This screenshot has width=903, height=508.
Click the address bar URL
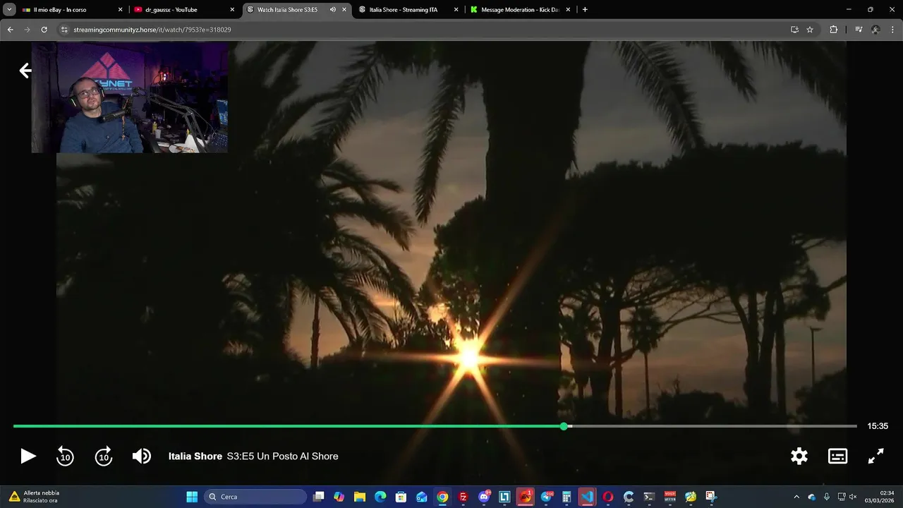[152, 30]
